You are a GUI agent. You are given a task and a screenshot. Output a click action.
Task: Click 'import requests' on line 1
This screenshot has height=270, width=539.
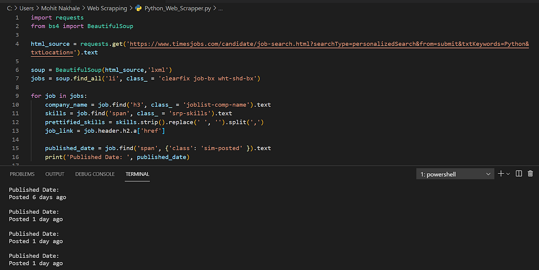click(x=57, y=17)
